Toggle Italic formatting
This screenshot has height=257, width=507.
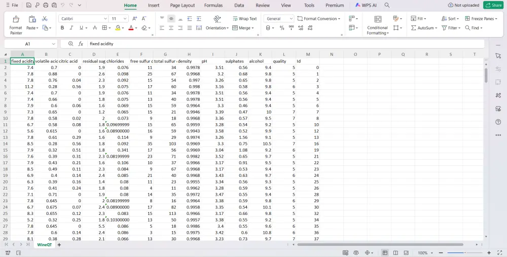tap(71, 28)
